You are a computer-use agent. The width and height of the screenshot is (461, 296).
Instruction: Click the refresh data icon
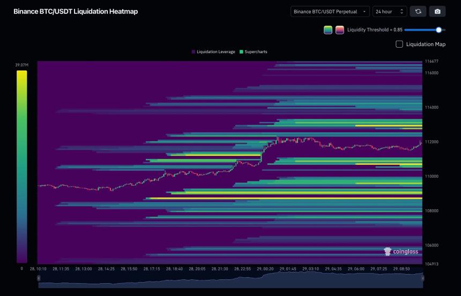point(418,11)
